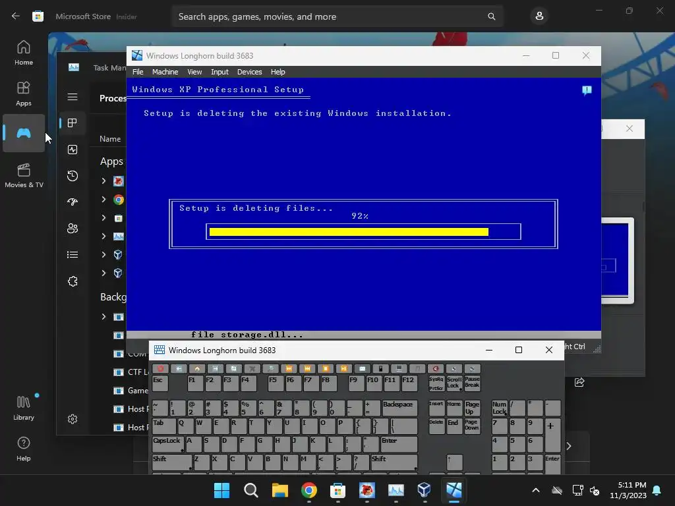This screenshot has height=506, width=675.
Task: Expand first Background processes chevron
Action: (x=103, y=317)
